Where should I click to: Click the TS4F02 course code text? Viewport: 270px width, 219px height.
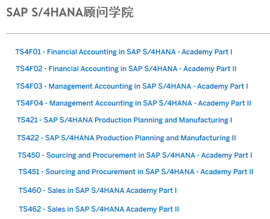coord(29,69)
